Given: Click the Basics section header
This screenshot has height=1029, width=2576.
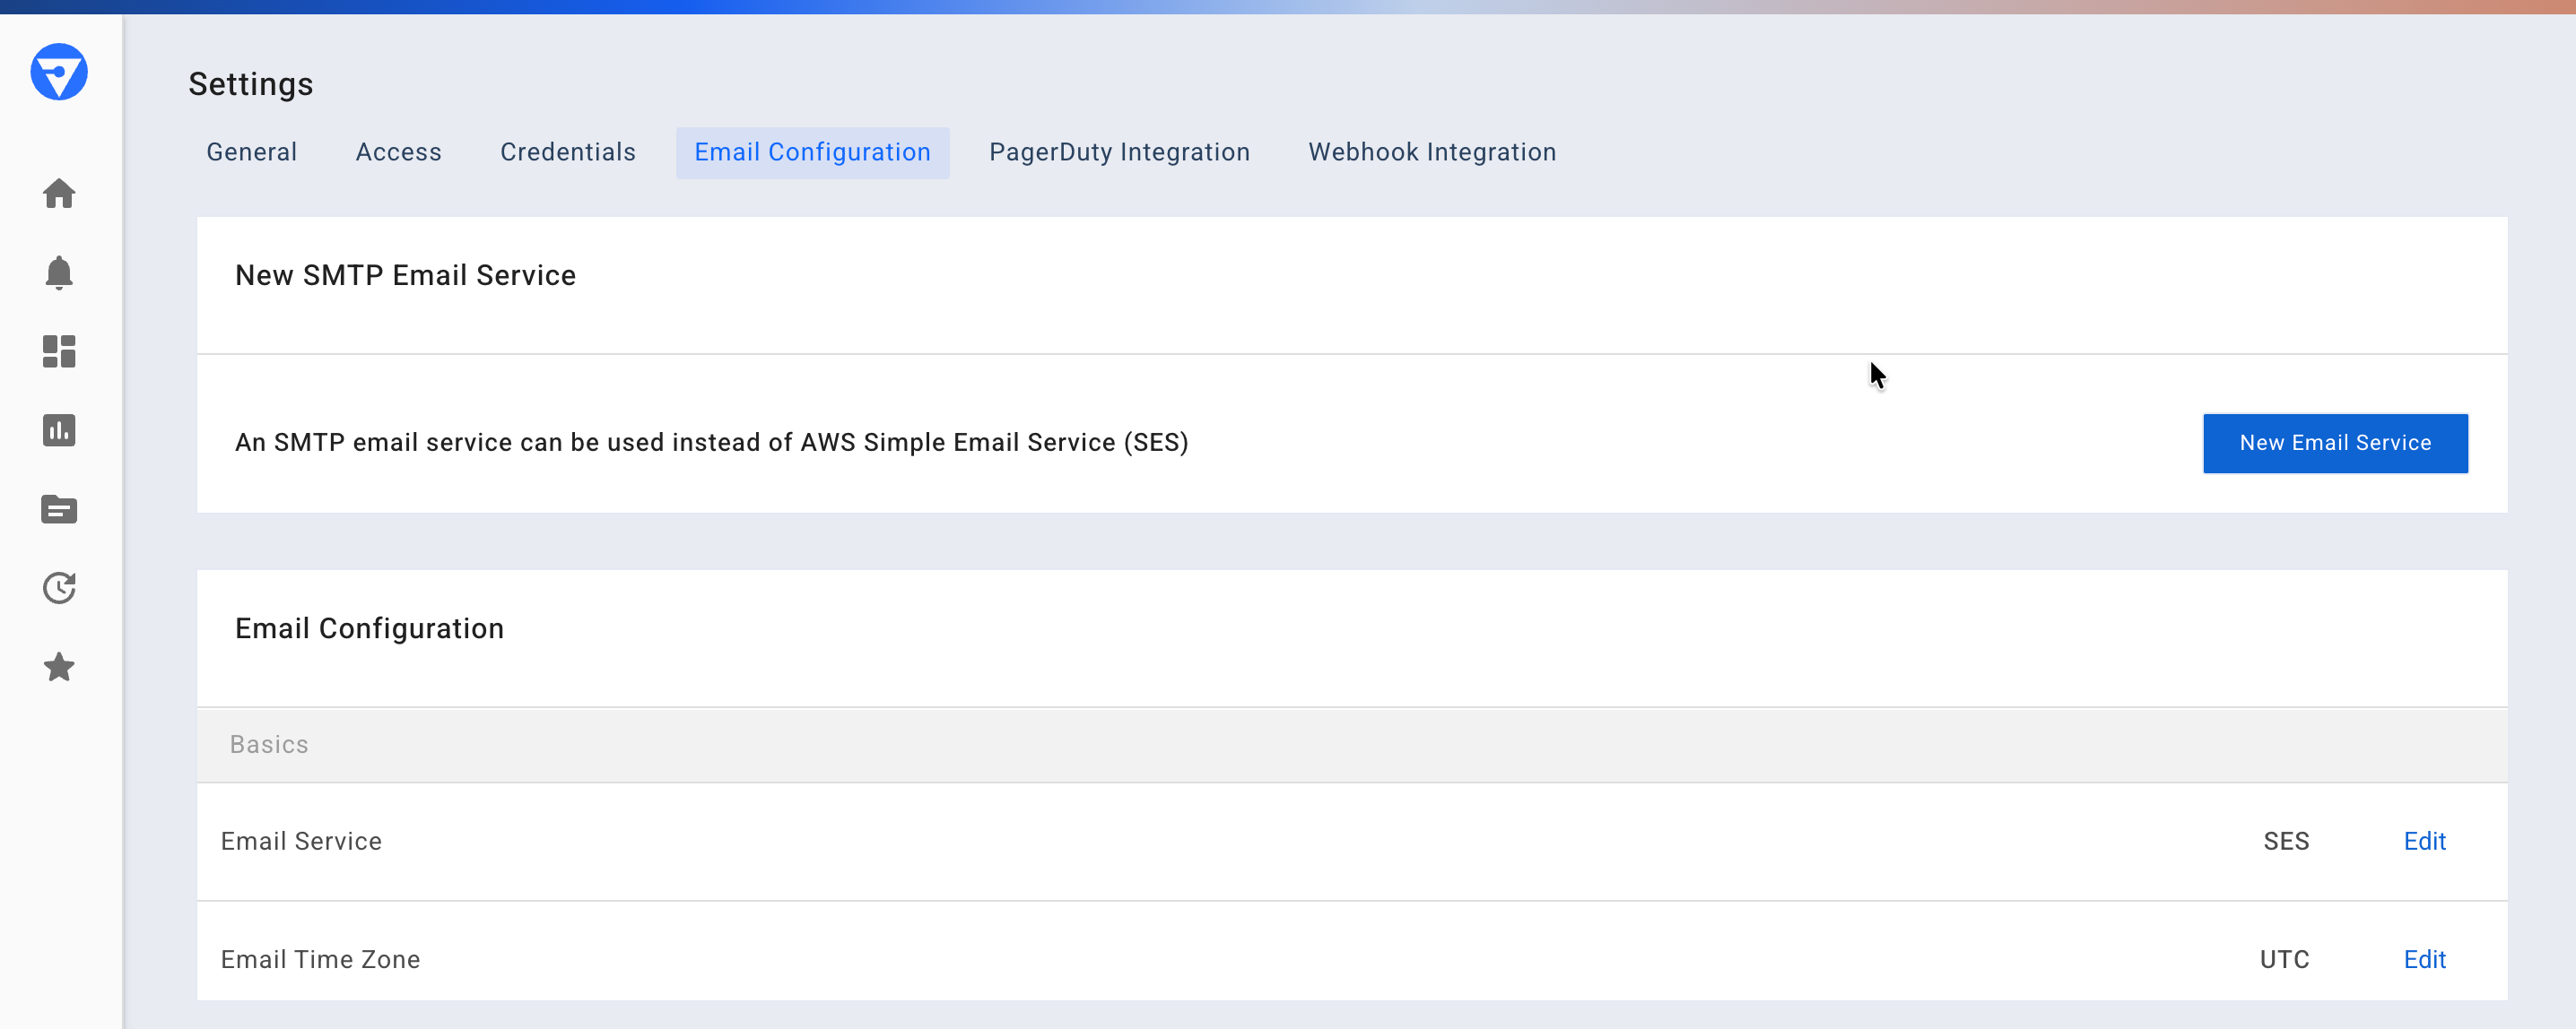Looking at the screenshot, I should click(269, 744).
